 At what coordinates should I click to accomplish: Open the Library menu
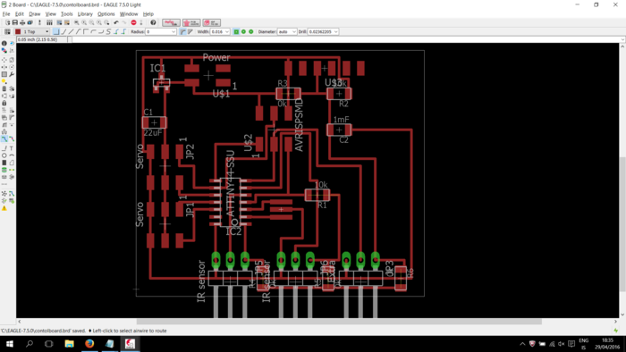(x=85, y=14)
